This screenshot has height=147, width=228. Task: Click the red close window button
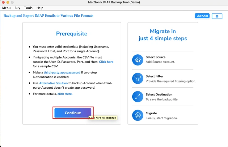(x=3, y=2)
